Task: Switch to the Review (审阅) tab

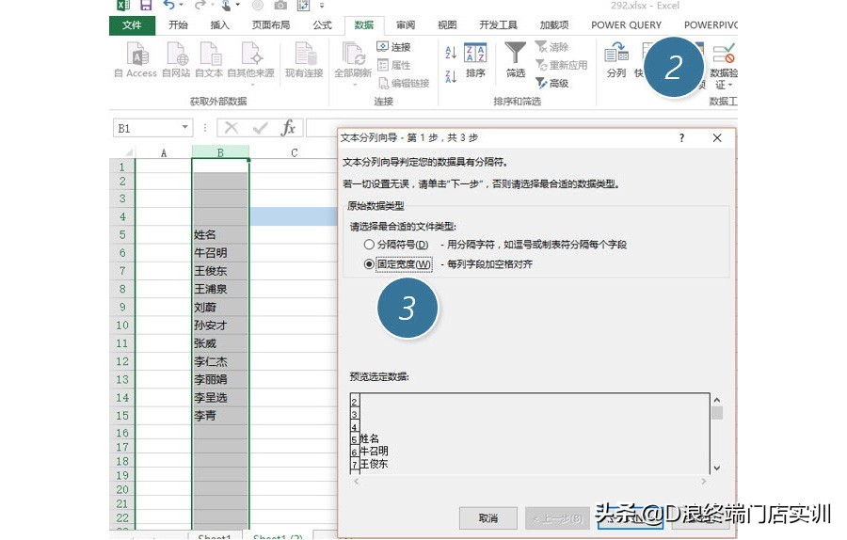Action: [x=405, y=24]
